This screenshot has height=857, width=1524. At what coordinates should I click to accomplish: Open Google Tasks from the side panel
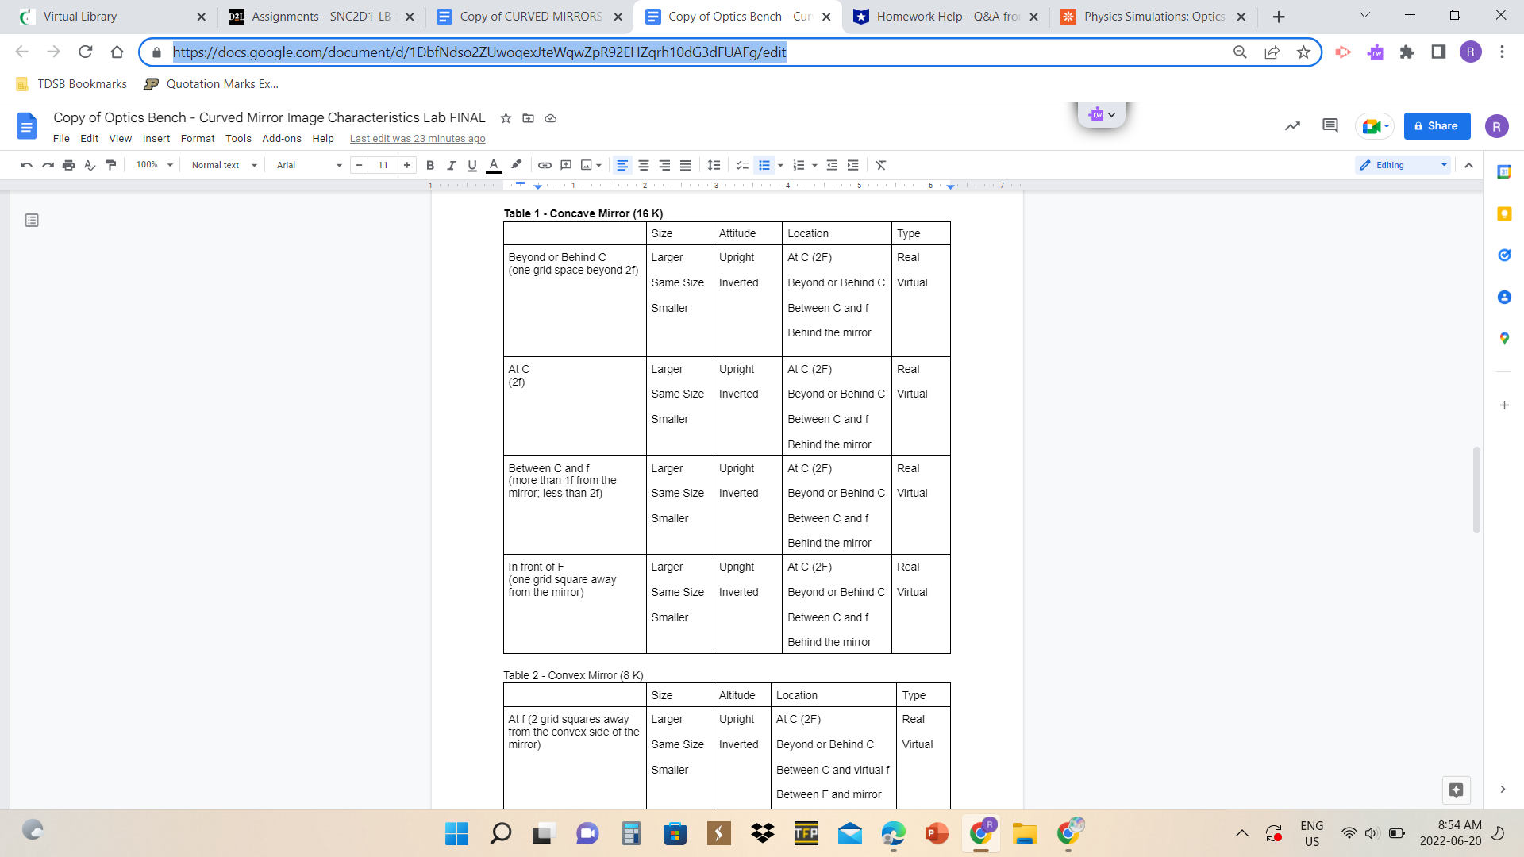point(1504,256)
